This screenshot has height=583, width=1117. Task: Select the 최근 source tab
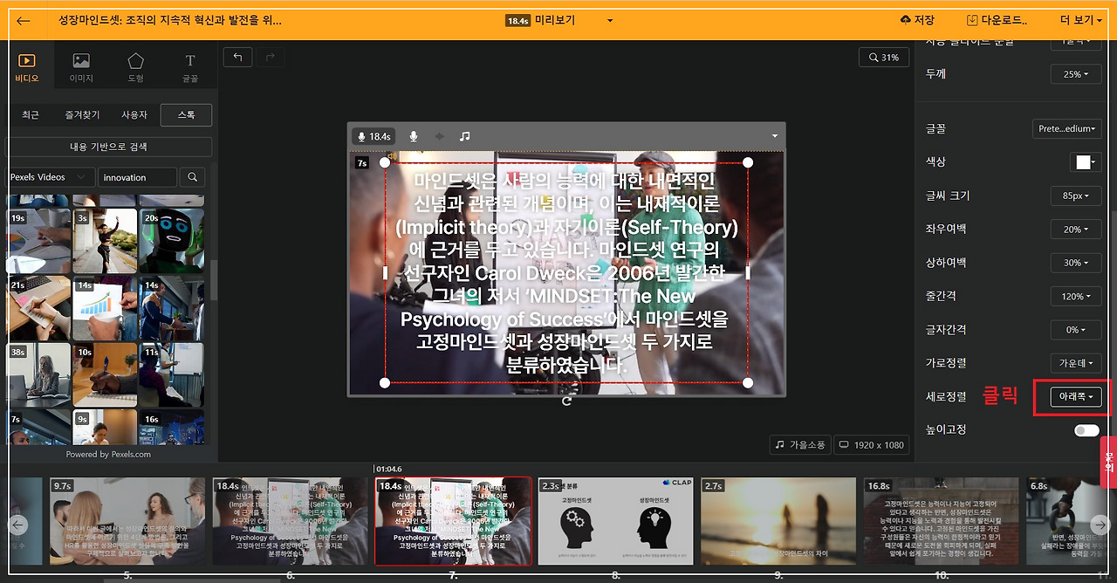coord(31,114)
